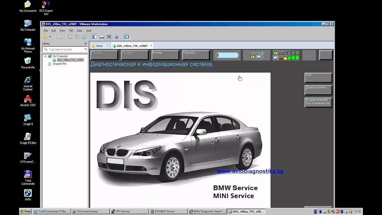Click the Конец button in DIS

tap(165, 55)
